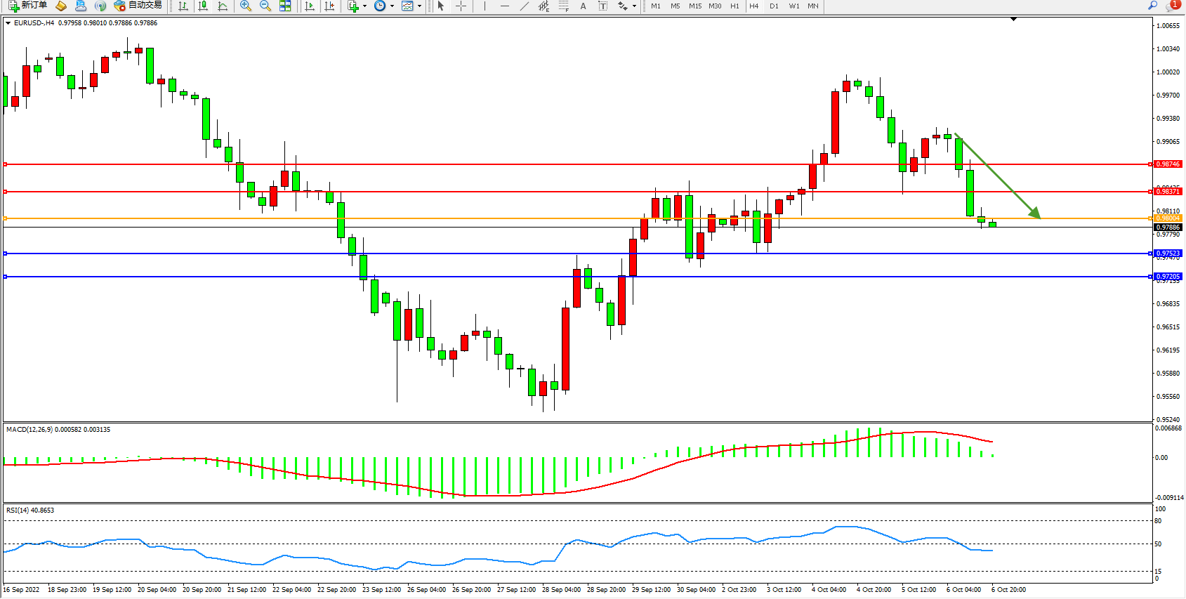Screen dimensions: 1186x599
Task: Select the horizontal line drawing tool
Action: [504, 6]
